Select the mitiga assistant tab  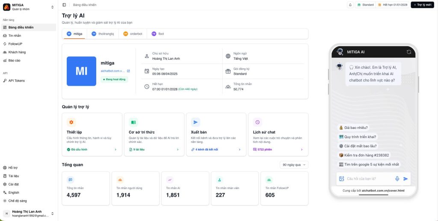click(74, 34)
